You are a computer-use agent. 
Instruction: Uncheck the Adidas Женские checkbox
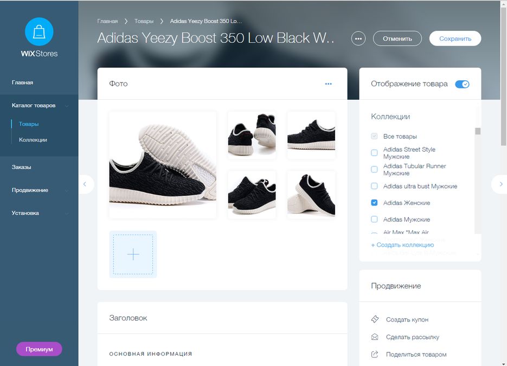click(x=374, y=203)
